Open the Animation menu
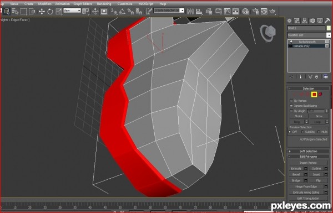333x213 pixels. click(62, 4)
